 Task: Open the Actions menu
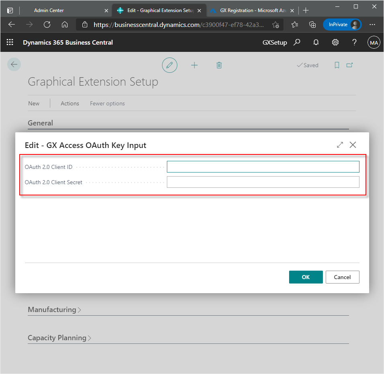pos(70,103)
